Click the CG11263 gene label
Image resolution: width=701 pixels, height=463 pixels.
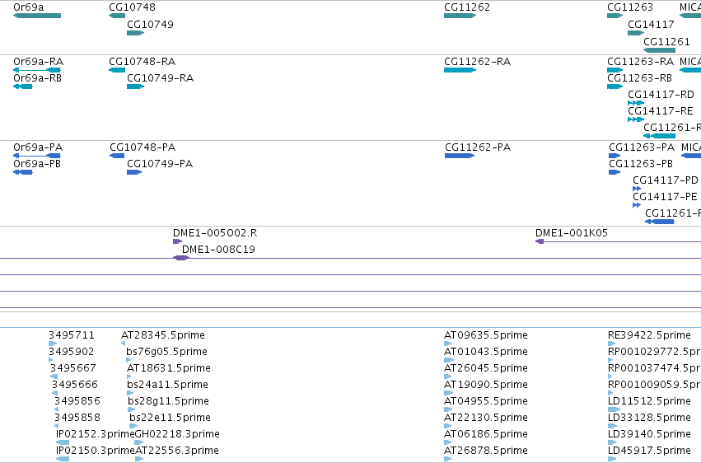(630, 7)
